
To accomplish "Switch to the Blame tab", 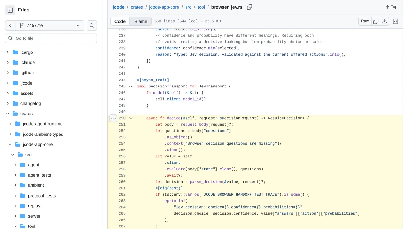I will (x=141, y=21).
